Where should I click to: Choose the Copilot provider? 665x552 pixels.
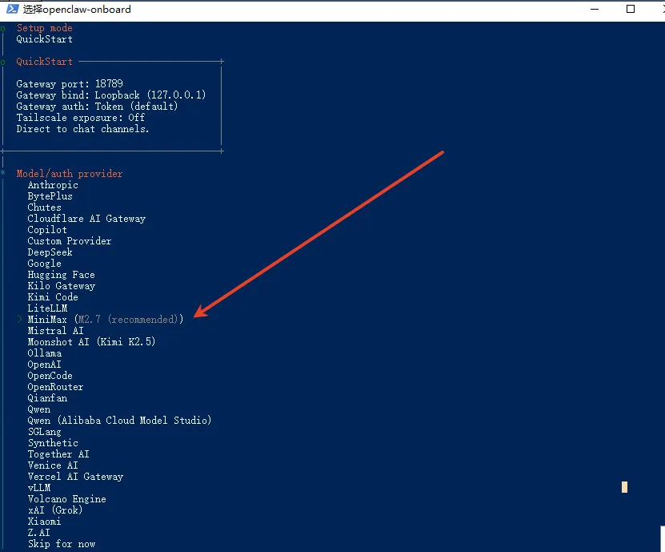tap(47, 230)
